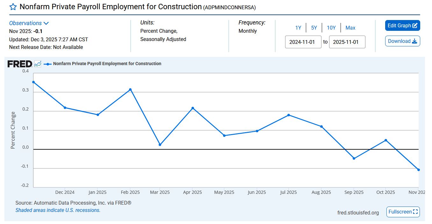Click the legend series name text

click(x=107, y=64)
